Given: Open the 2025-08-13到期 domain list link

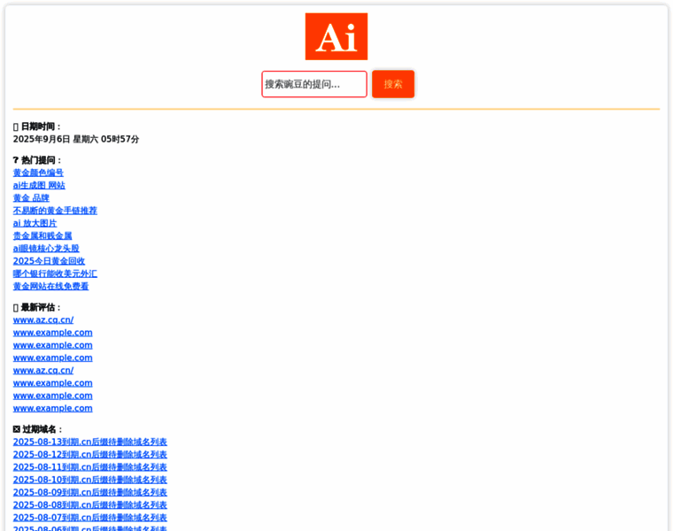Looking at the screenshot, I should click(90, 442).
